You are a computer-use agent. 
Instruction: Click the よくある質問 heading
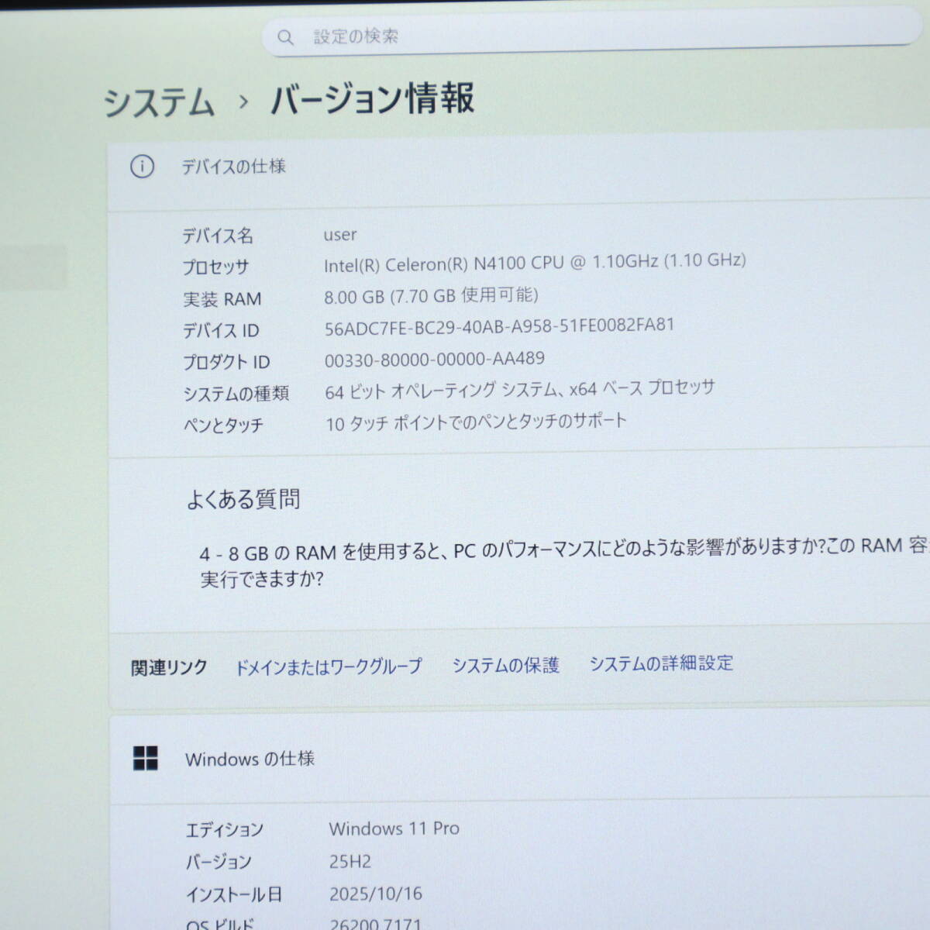click(243, 499)
